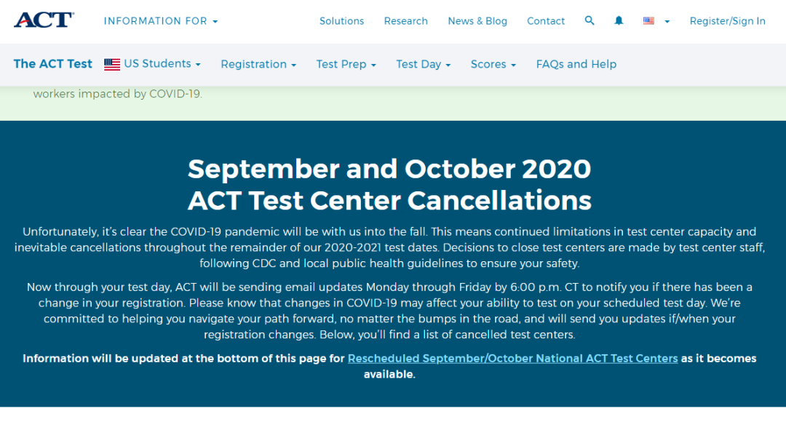Click The ACT Test heading link
The image size is (786, 438).
53,64
